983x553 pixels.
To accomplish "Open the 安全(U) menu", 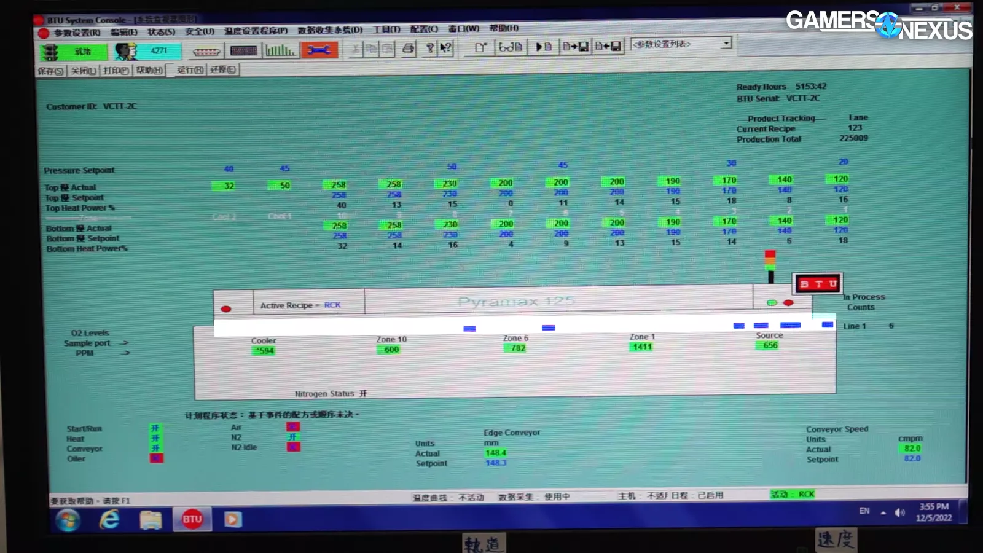I will 200,31.
